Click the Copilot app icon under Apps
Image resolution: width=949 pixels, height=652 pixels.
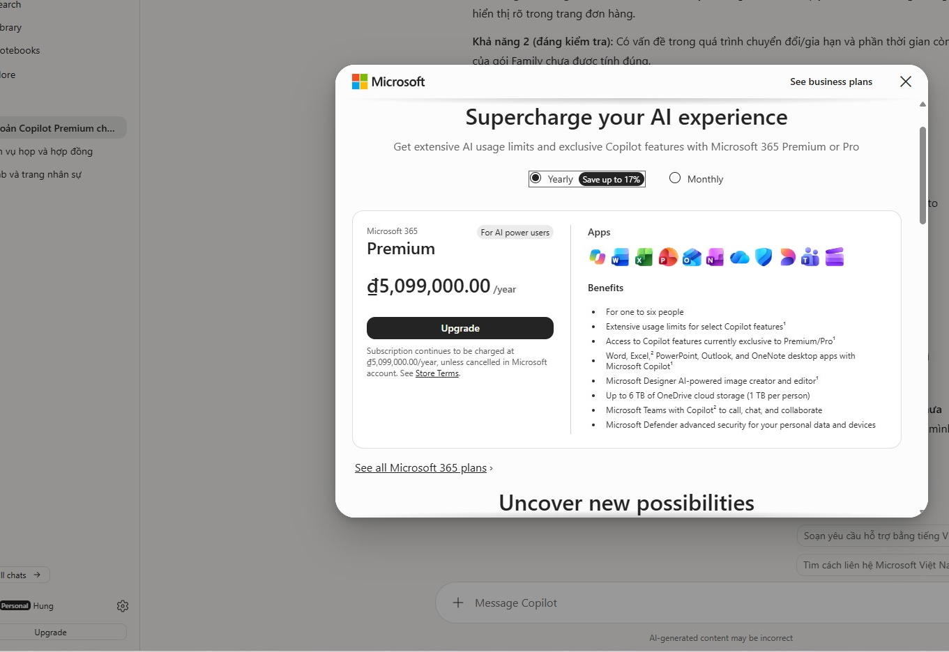point(598,257)
